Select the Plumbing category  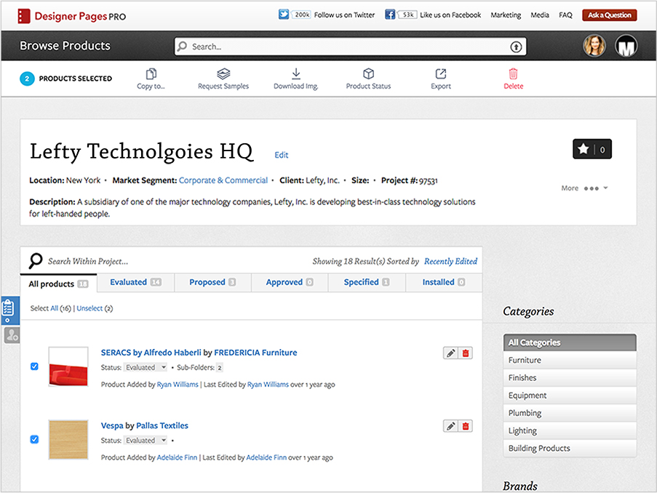(570, 412)
